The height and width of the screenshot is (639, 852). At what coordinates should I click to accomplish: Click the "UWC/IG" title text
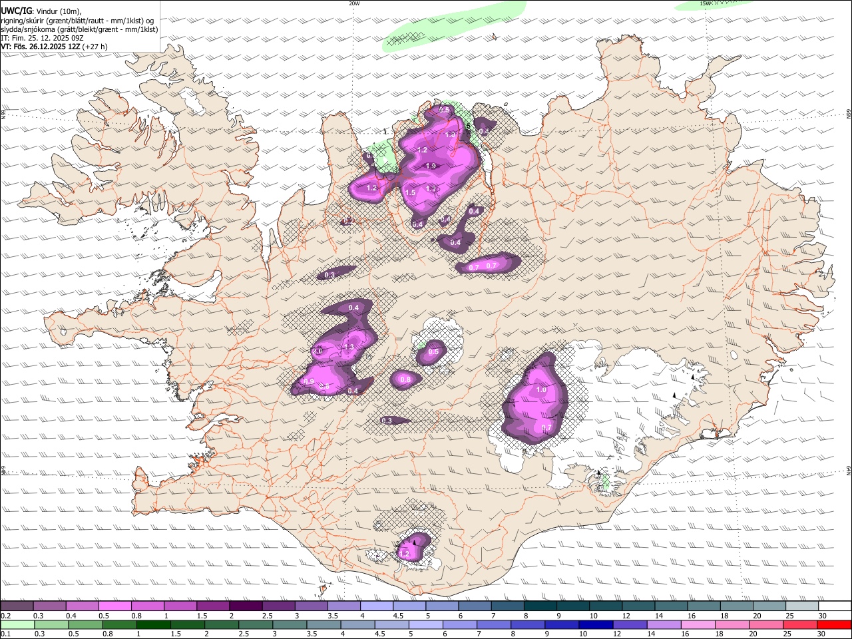[x=16, y=11]
